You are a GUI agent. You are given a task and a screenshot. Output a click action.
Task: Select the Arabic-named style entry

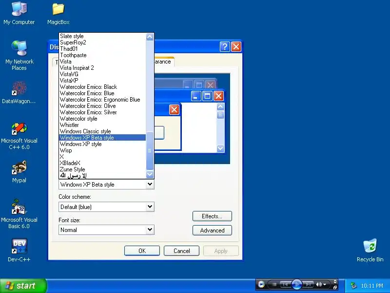[102, 176]
